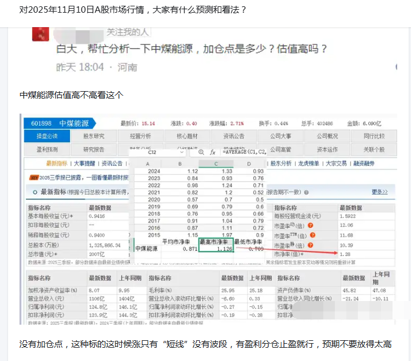Open the 股东研究 tab
The height and width of the screenshot is (361, 411).
click(x=94, y=136)
